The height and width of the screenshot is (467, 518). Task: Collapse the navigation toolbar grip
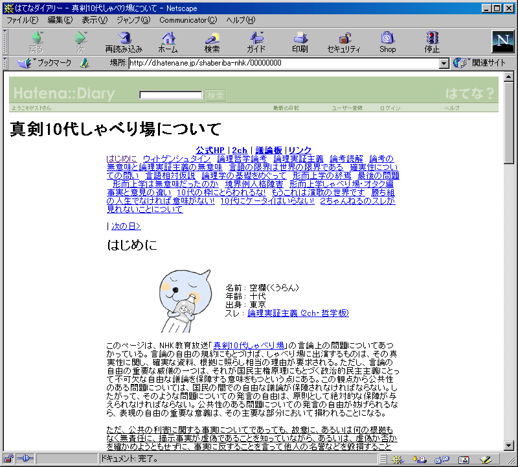5,42
